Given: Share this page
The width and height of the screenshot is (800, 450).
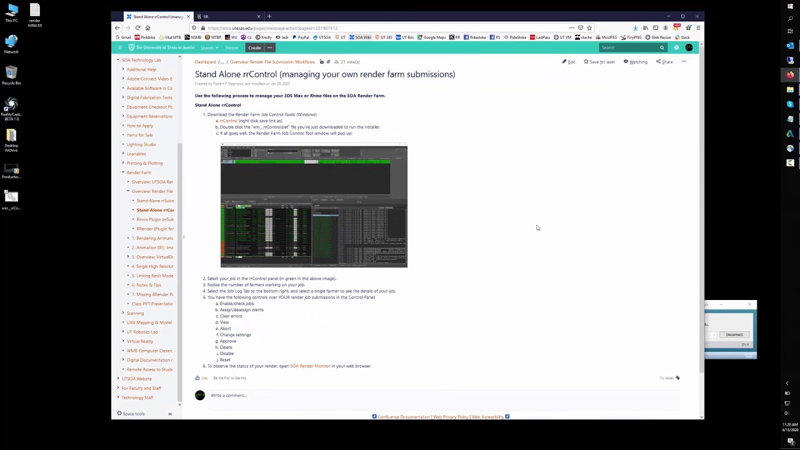Looking at the screenshot, I should point(664,62).
